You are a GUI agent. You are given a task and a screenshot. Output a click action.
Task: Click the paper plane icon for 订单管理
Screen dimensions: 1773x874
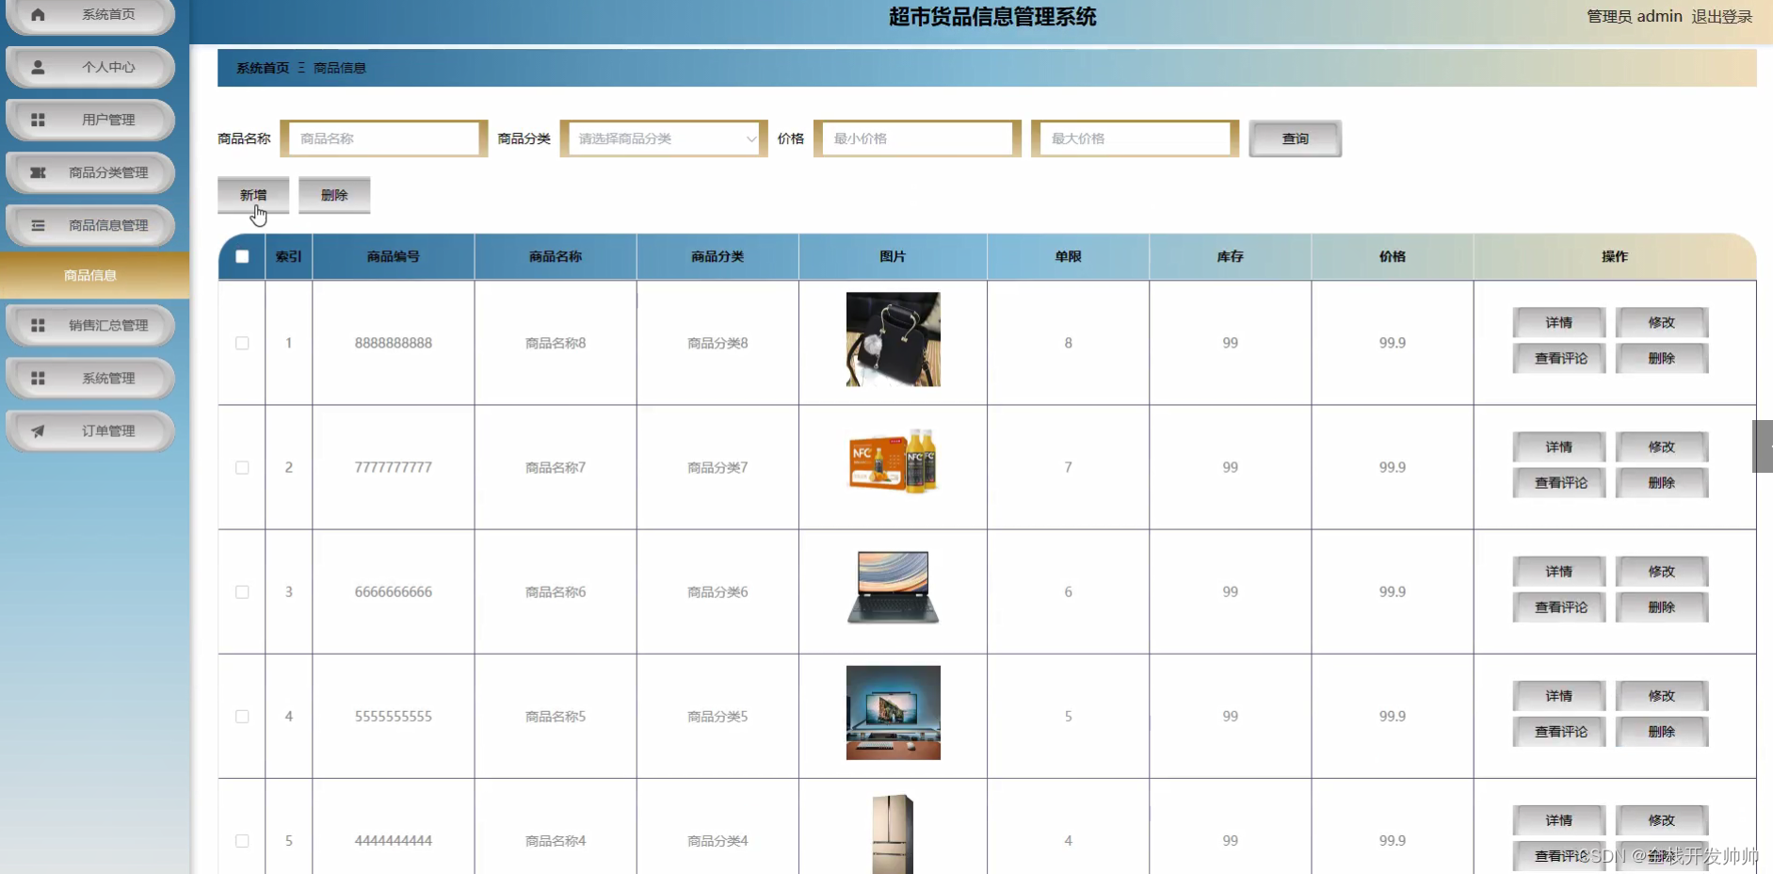click(x=39, y=430)
